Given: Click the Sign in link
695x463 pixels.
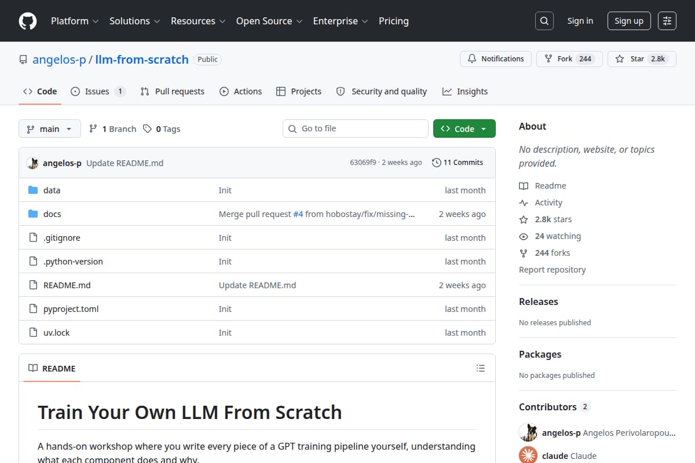Looking at the screenshot, I should pyautogui.click(x=580, y=21).
